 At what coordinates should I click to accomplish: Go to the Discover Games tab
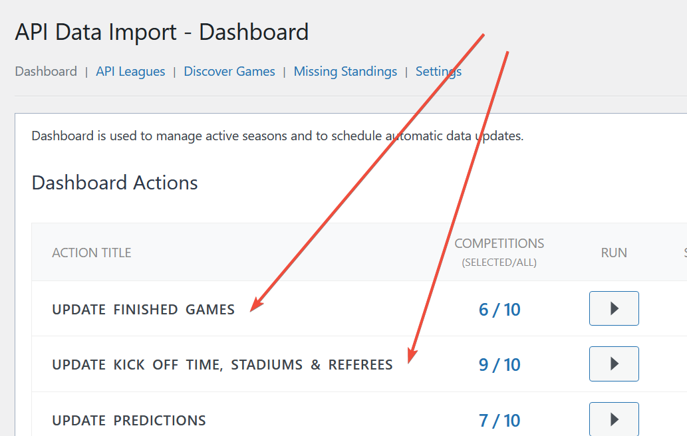[229, 71]
